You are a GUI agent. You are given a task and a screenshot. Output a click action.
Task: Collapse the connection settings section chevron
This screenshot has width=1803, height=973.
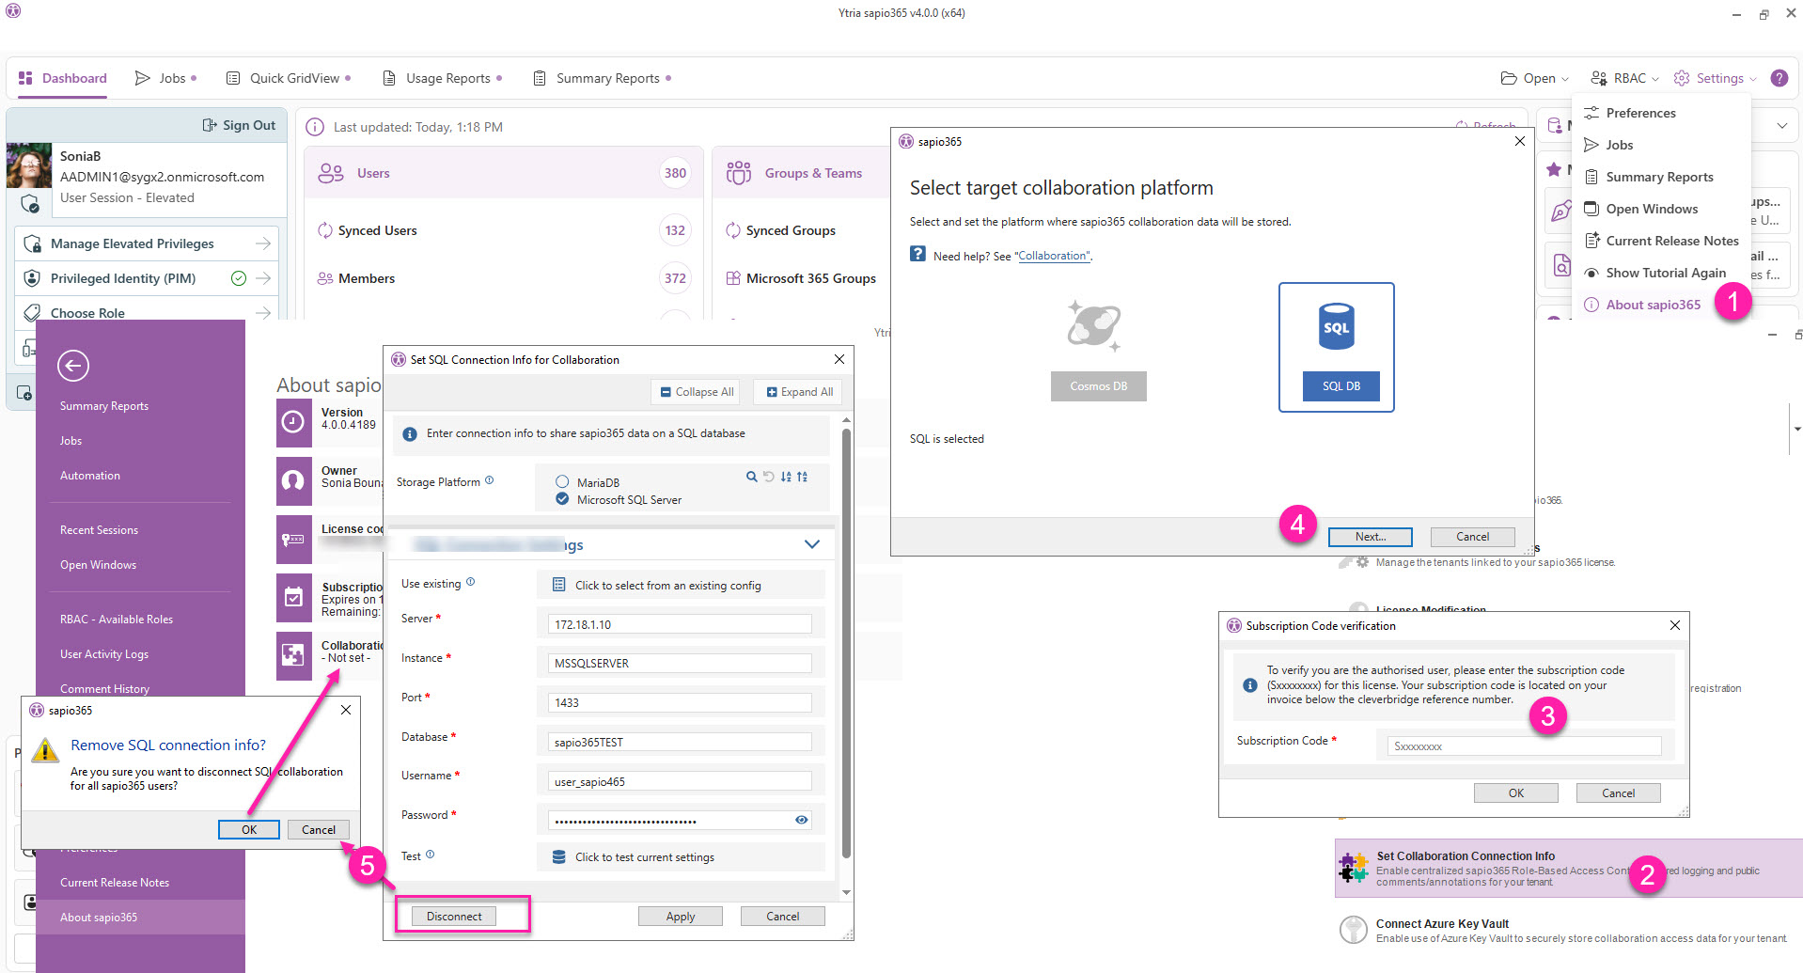(812, 544)
